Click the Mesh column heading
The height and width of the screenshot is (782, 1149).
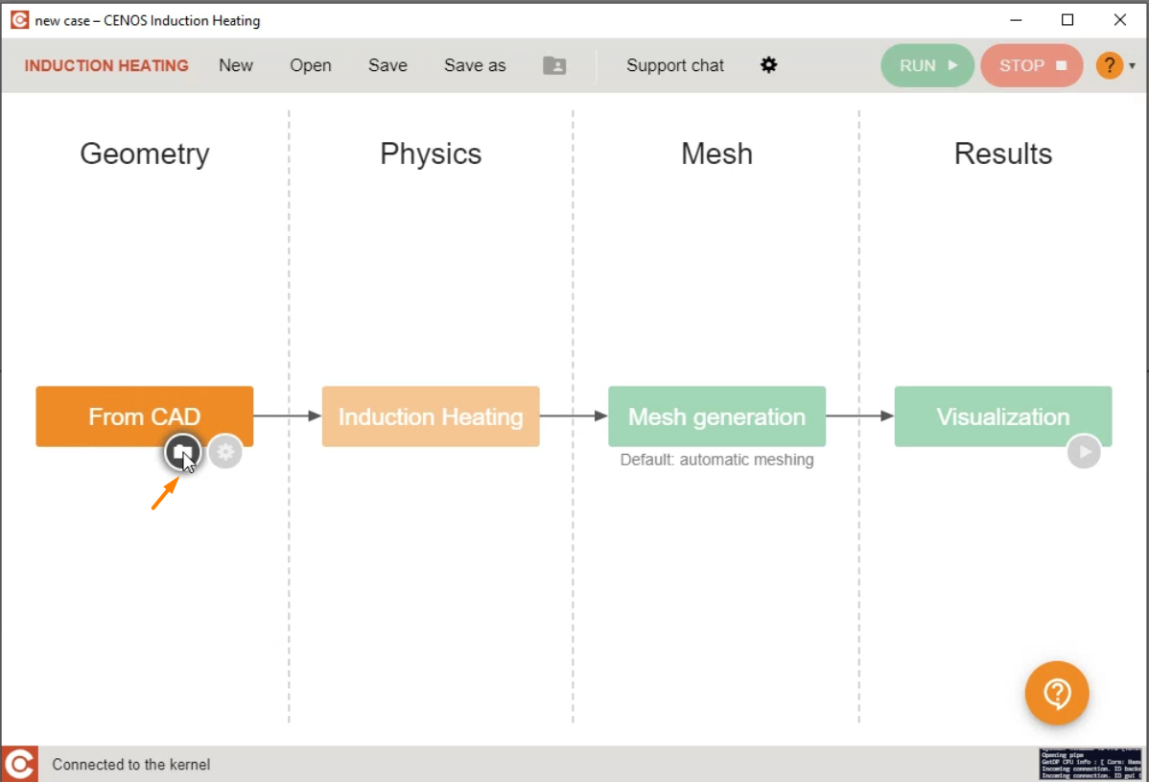click(x=716, y=154)
